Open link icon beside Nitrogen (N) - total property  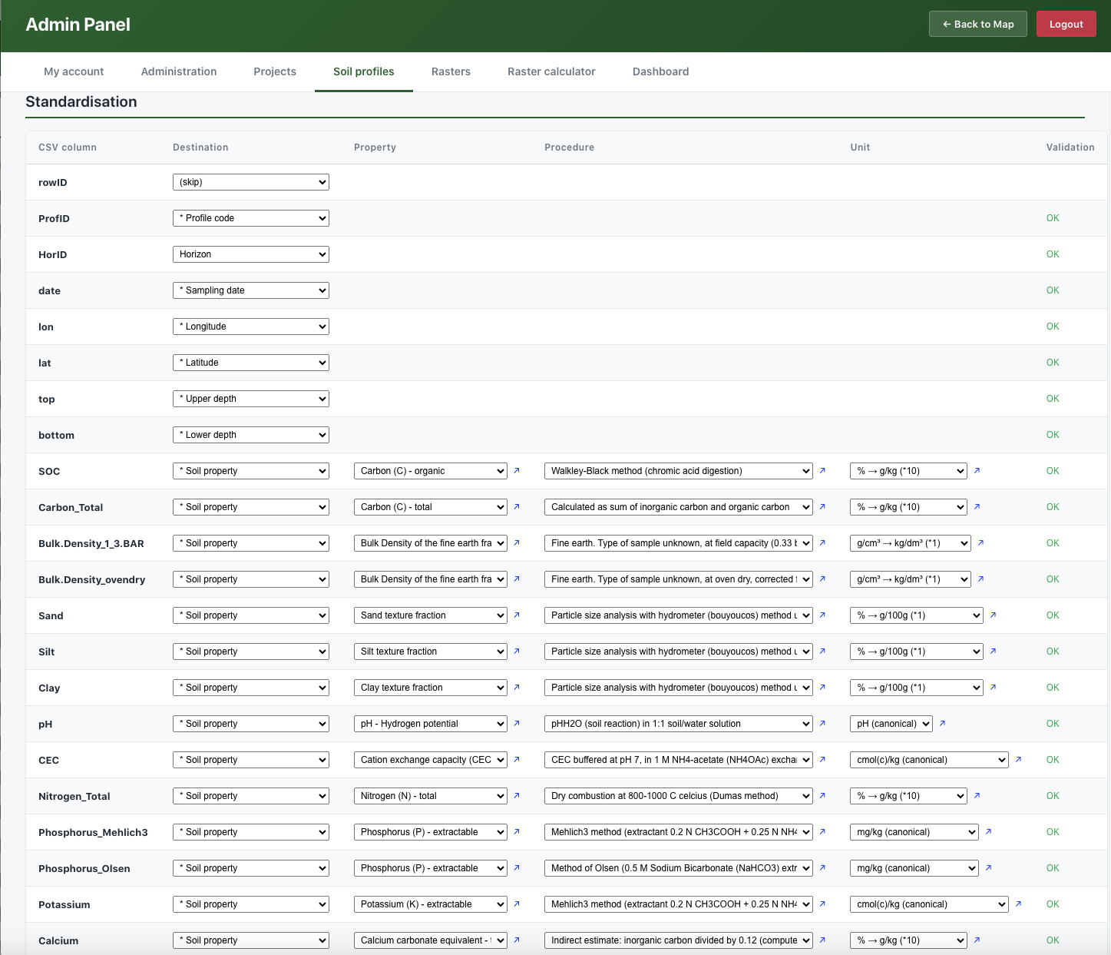pyautogui.click(x=517, y=796)
